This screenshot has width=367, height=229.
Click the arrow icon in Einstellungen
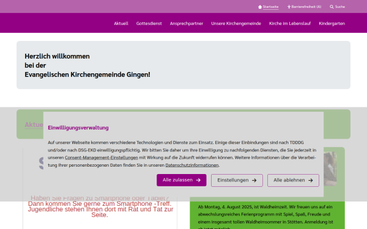[254, 180]
